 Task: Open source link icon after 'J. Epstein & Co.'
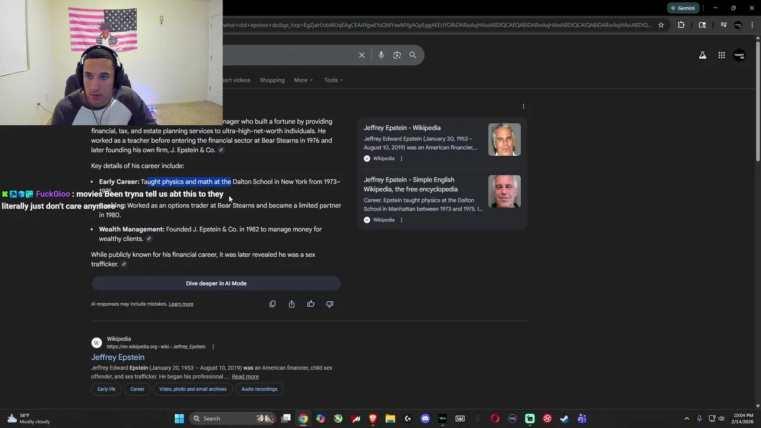[x=221, y=150]
